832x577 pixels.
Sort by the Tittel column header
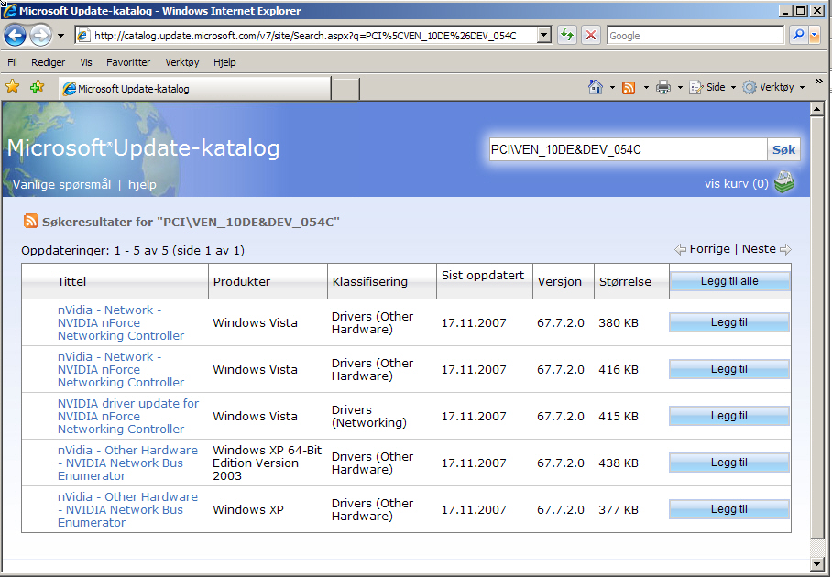(71, 281)
